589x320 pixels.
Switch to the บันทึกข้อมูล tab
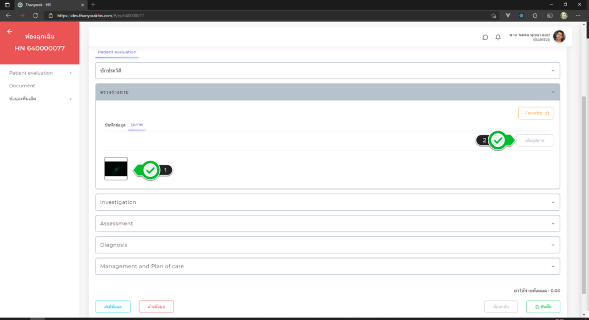[x=115, y=125]
